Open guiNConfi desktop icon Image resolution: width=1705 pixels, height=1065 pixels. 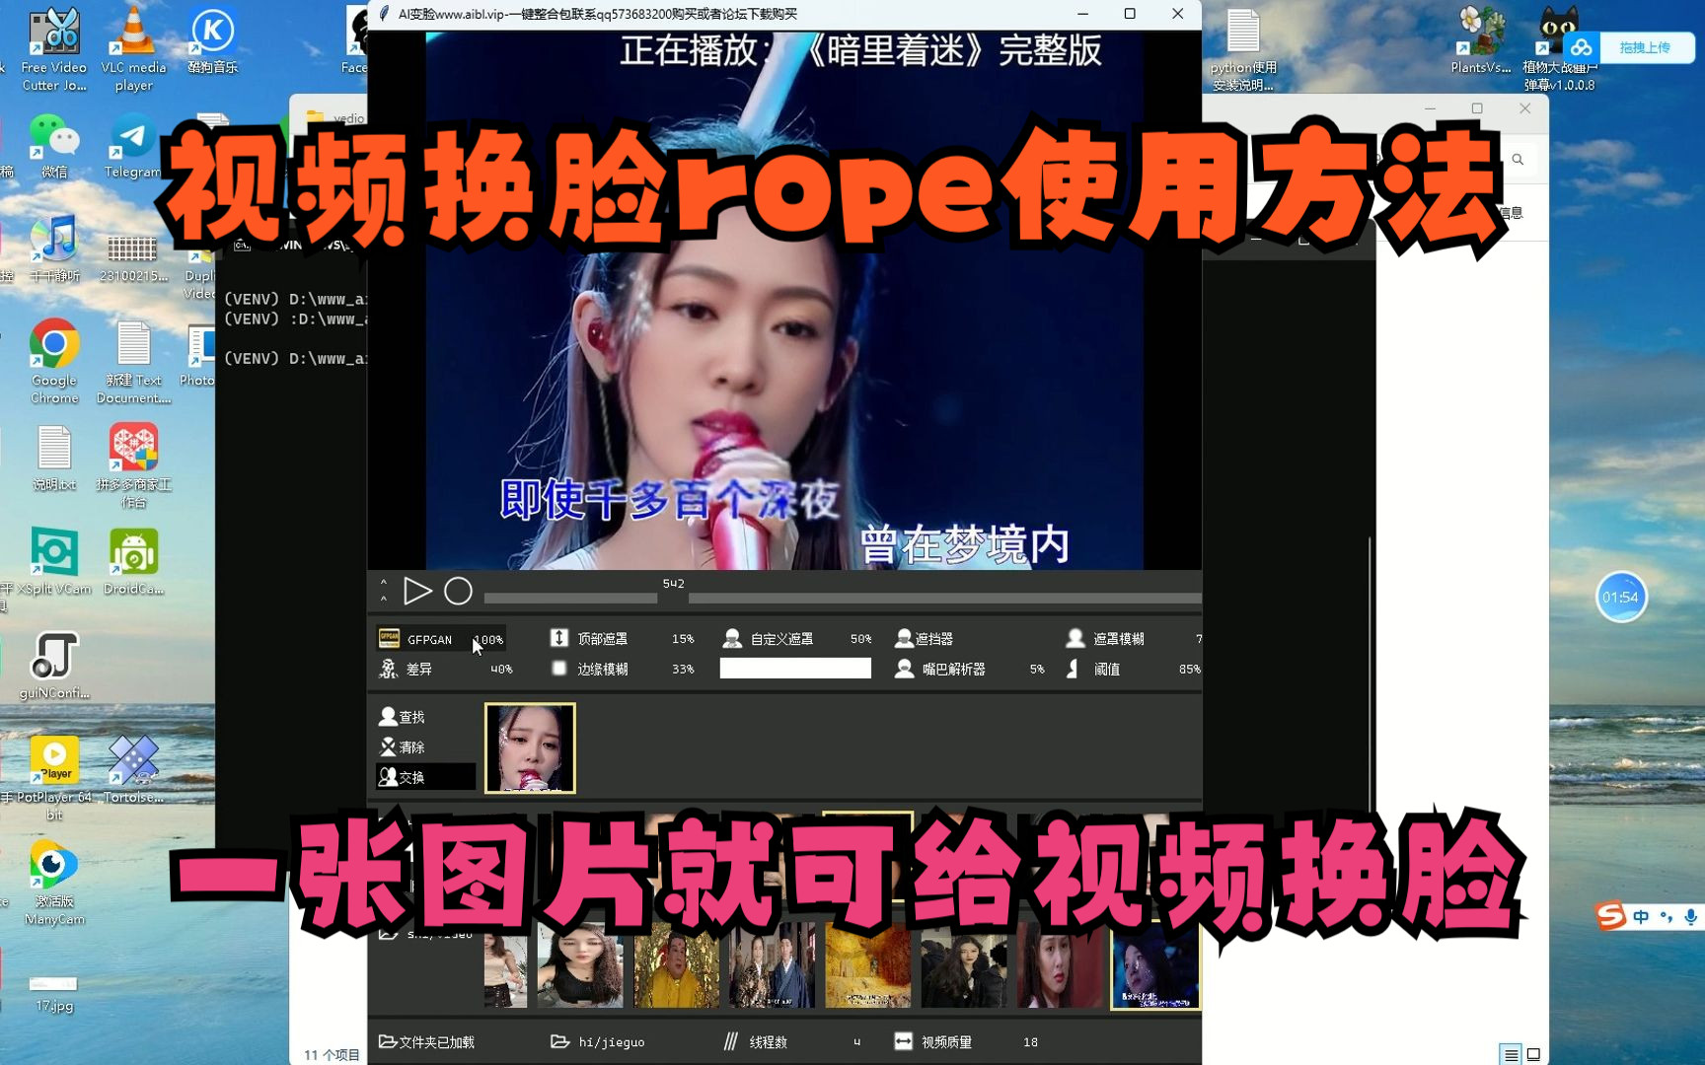tap(54, 666)
